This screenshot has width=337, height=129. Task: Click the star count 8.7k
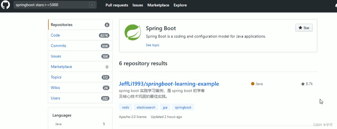point(307,84)
